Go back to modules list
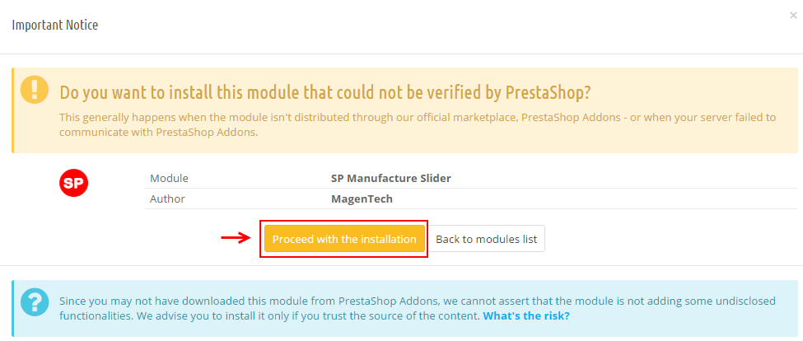803x341 pixels. [x=486, y=239]
